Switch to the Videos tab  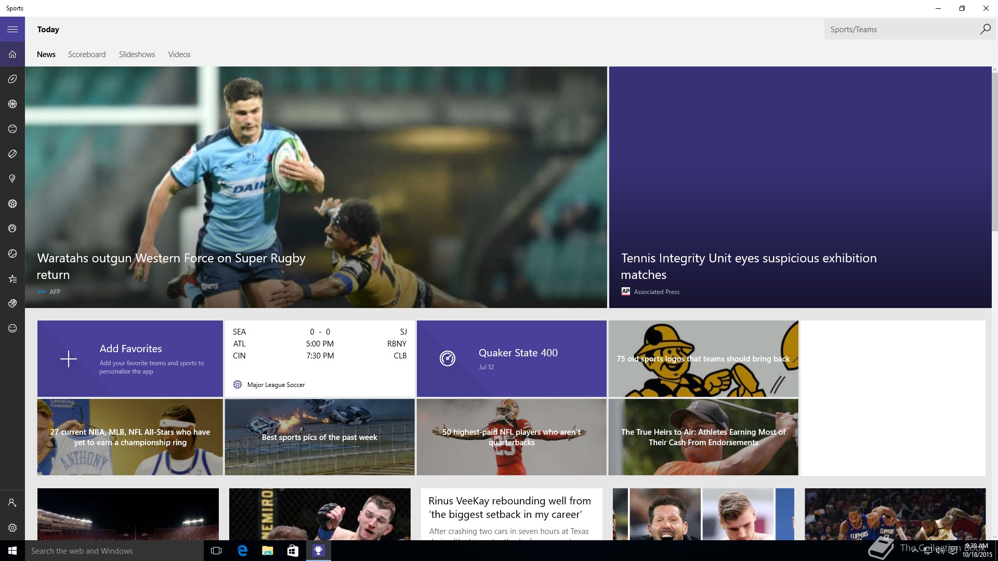tap(179, 55)
